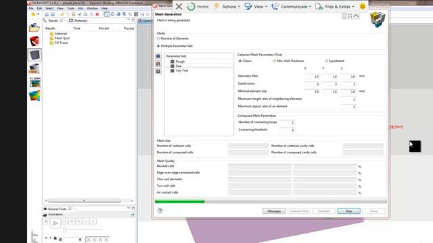Click Subdivisions Y input field

[x=330, y=84]
